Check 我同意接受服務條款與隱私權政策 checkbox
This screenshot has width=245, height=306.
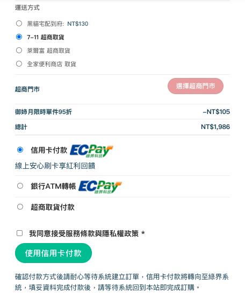pos(19,233)
